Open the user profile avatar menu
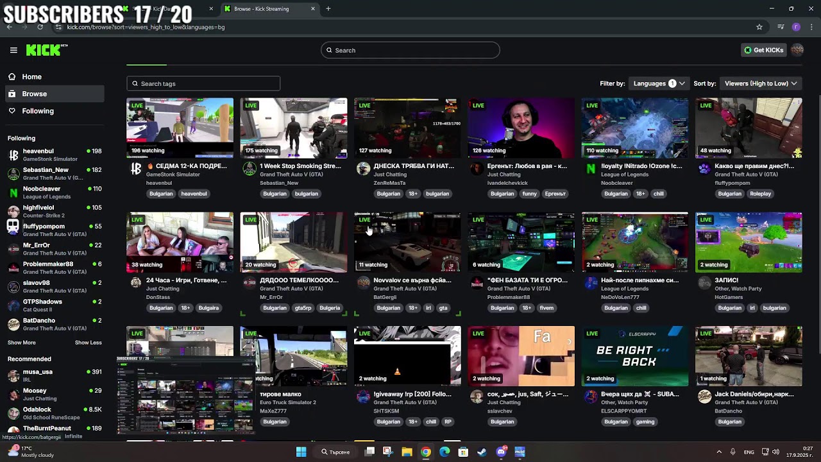The height and width of the screenshot is (462, 821). [797, 50]
